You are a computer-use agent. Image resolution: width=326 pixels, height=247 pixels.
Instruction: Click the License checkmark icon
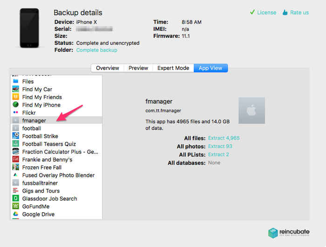(x=252, y=12)
